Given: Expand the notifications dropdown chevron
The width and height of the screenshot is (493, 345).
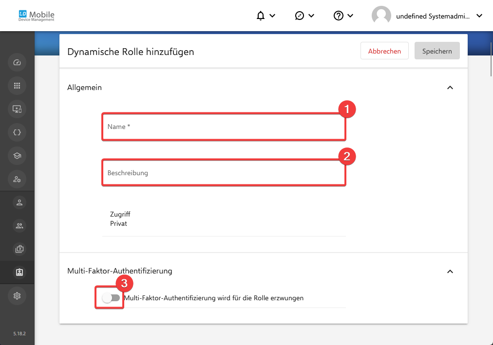Looking at the screenshot, I should 273,16.
